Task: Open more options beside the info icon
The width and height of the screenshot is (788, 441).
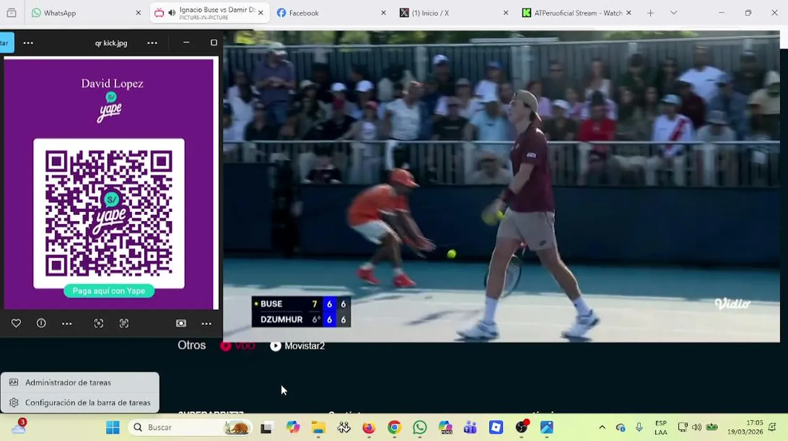Action: (x=67, y=323)
